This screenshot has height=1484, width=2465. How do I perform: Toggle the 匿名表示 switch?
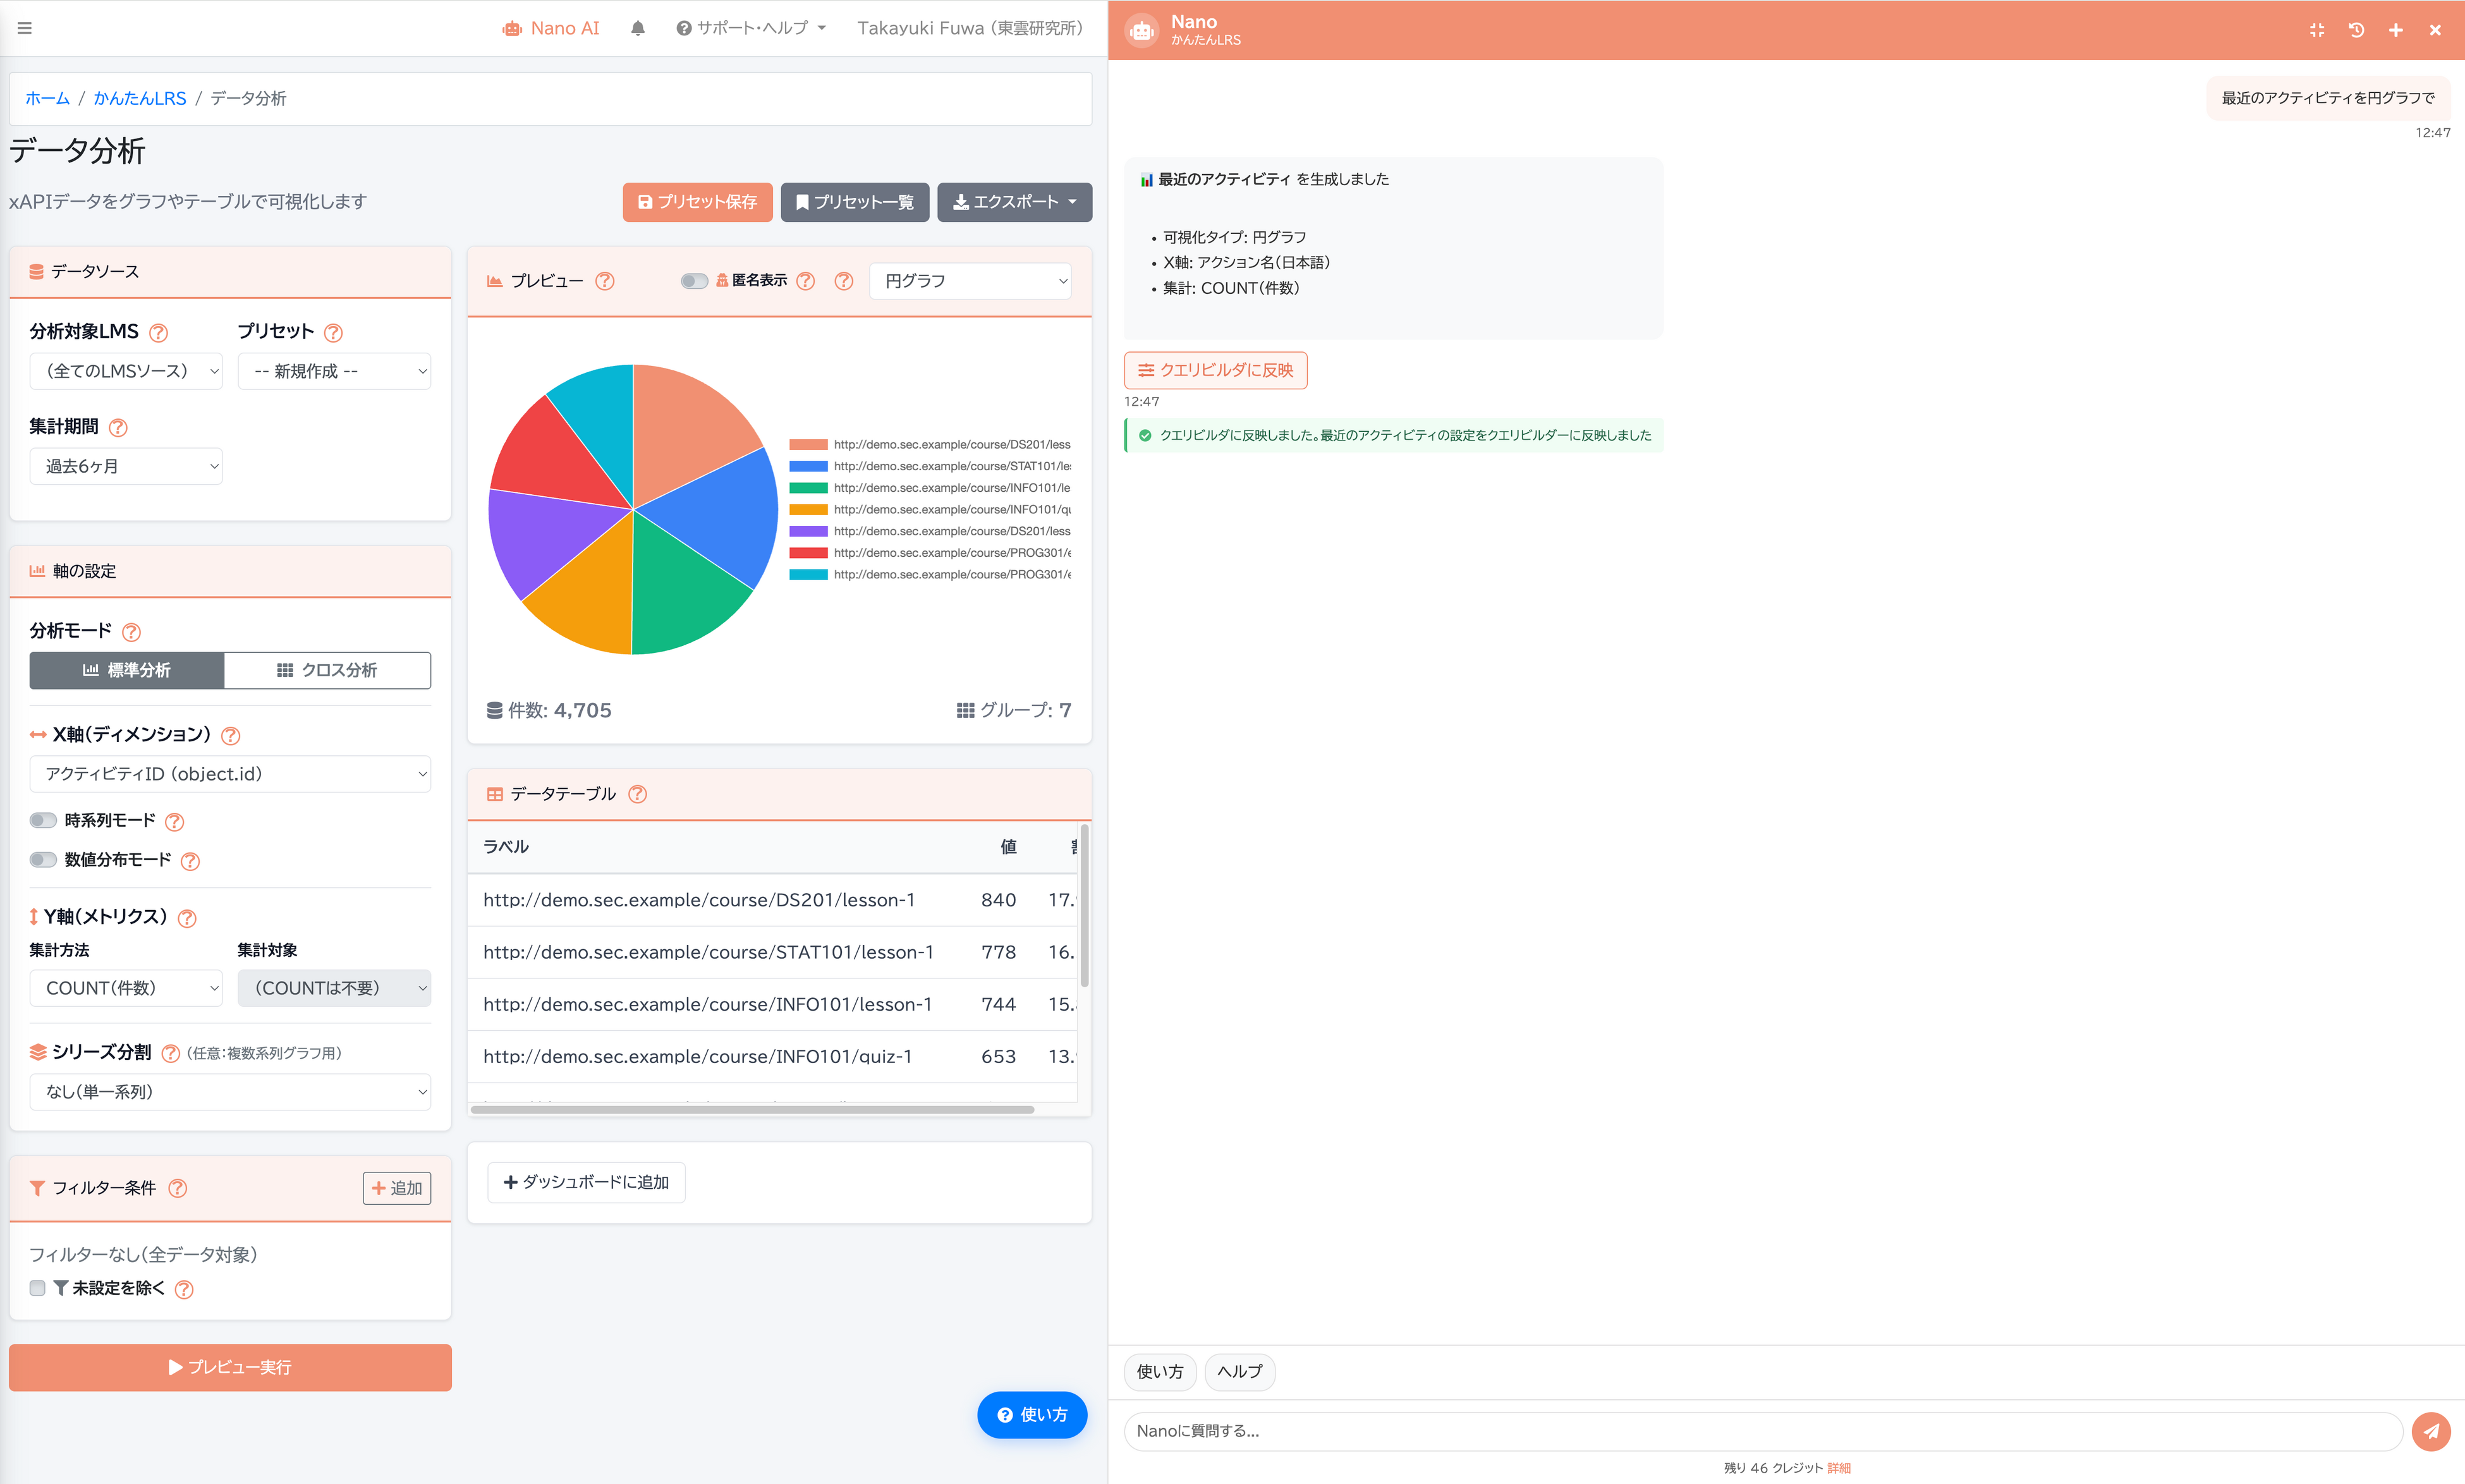pos(694,281)
